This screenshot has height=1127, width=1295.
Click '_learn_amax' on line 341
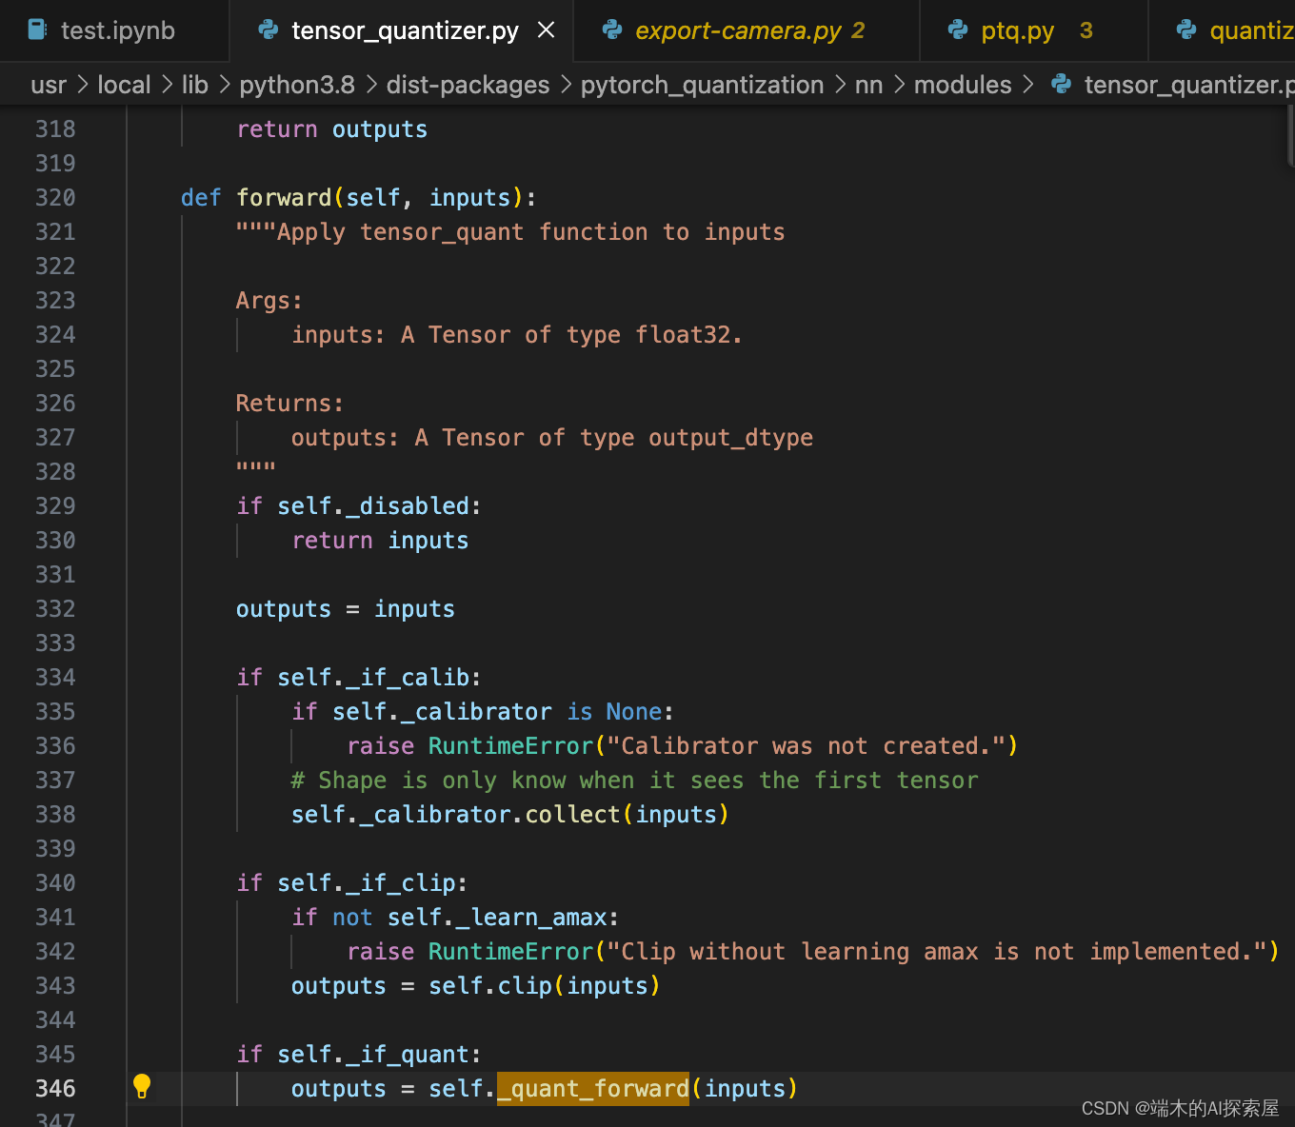532,917
